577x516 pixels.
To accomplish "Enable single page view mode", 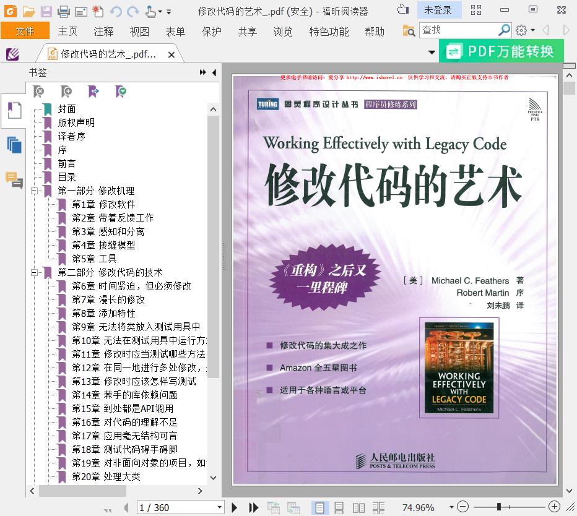I will [x=319, y=507].
